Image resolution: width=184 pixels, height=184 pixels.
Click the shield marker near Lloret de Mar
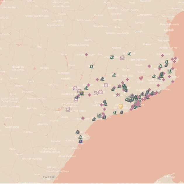point(159,91)
